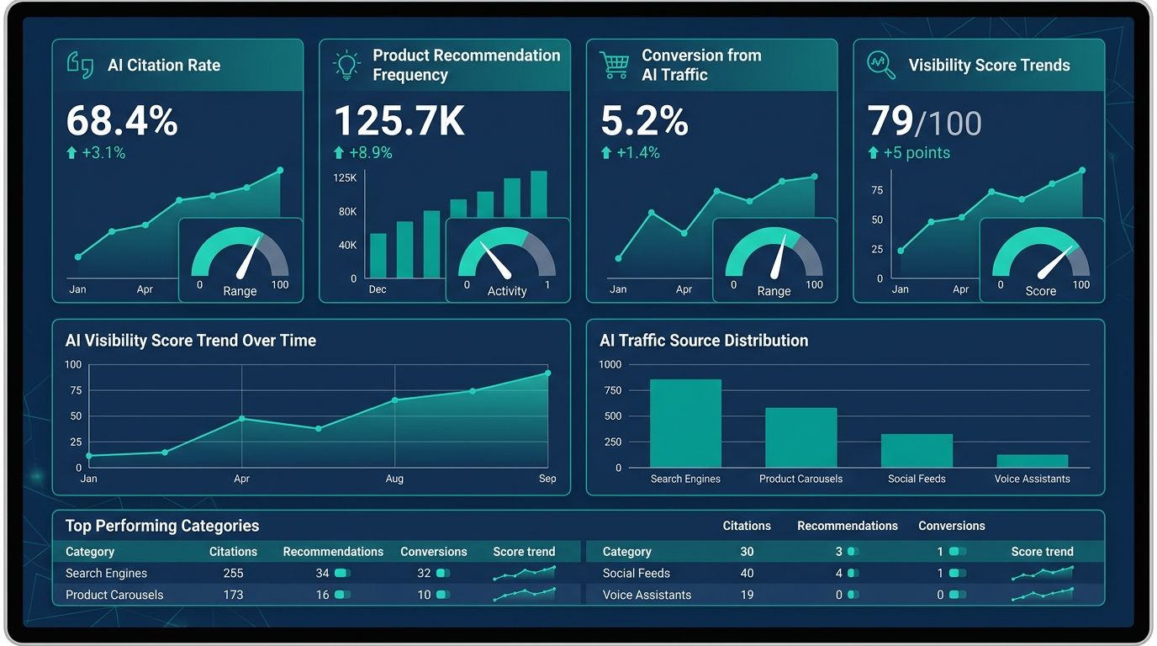Click the Sep data point on the visibility trend line
Image resolution: width=1157 pixels, height=646 pixels.
[x=547, y=373]
